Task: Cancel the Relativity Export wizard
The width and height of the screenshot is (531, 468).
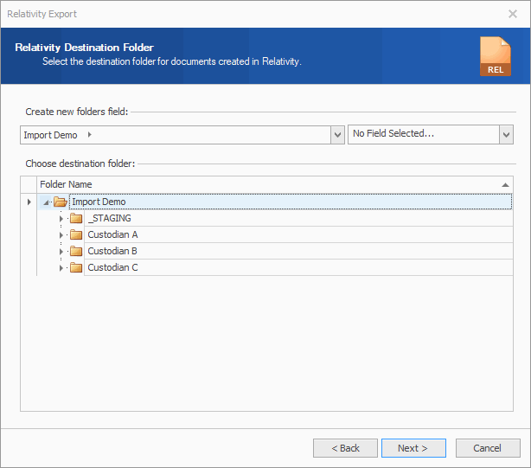Action: [x=489, y=448]
